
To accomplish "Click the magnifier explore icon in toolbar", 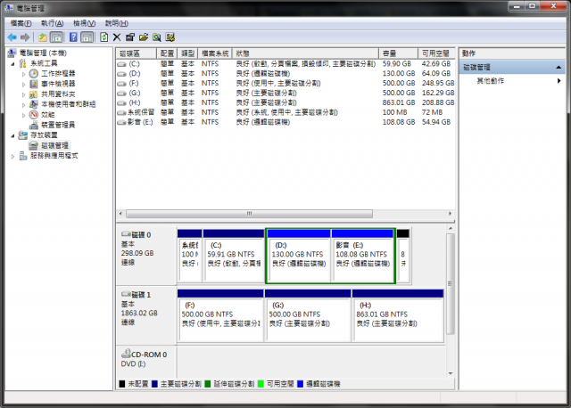I will [157, 37].
